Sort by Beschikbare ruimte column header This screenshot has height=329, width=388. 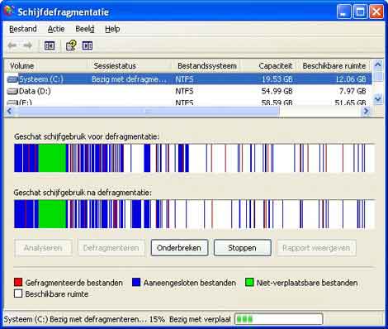click(334, 66)
